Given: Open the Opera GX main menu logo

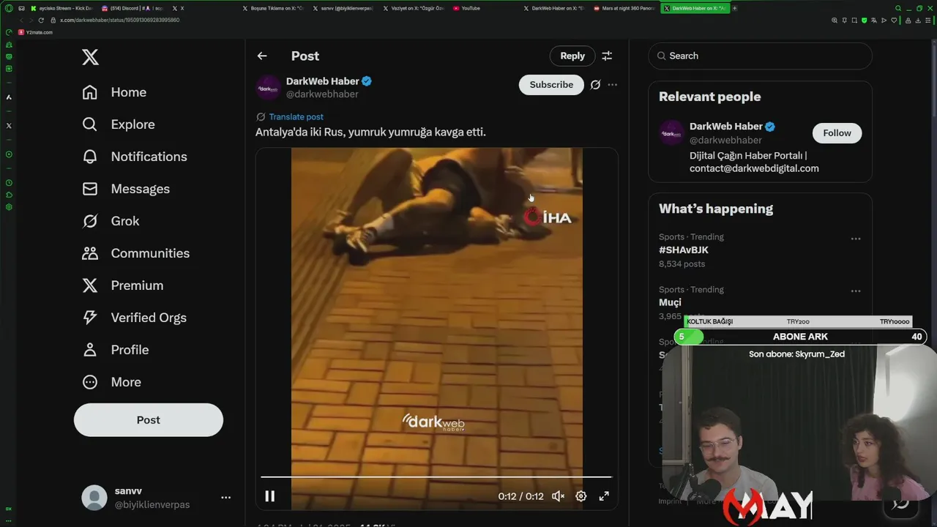Looking at the screenshot, I should click(x=9, y=8).
